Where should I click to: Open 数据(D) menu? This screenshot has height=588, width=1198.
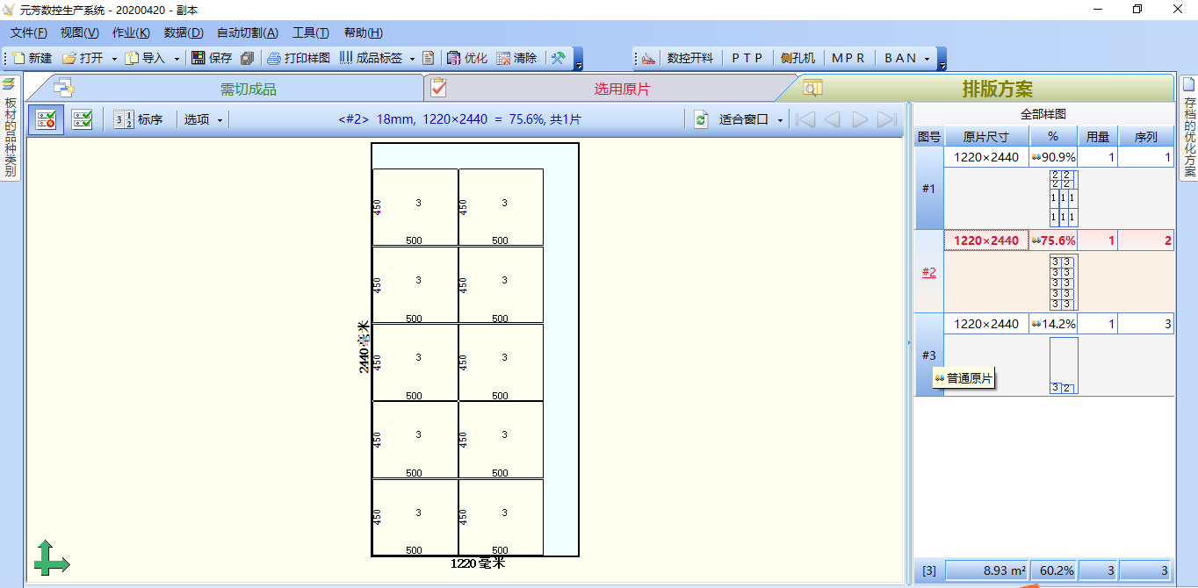pyautogui.click(x=183, y=32)
